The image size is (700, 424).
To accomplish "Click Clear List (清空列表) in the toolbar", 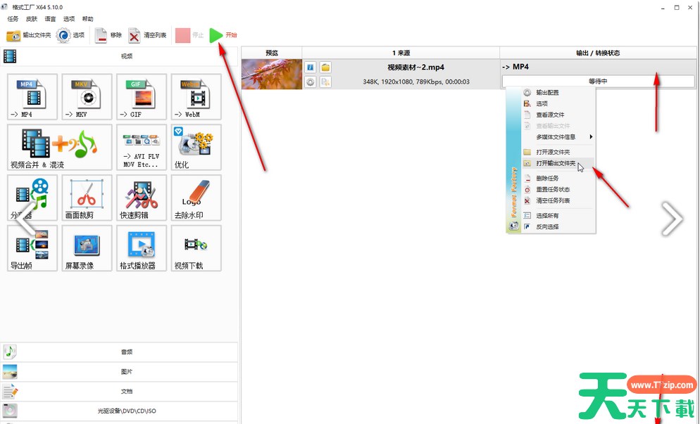I will pyautogui.click(x=147, y=35).
